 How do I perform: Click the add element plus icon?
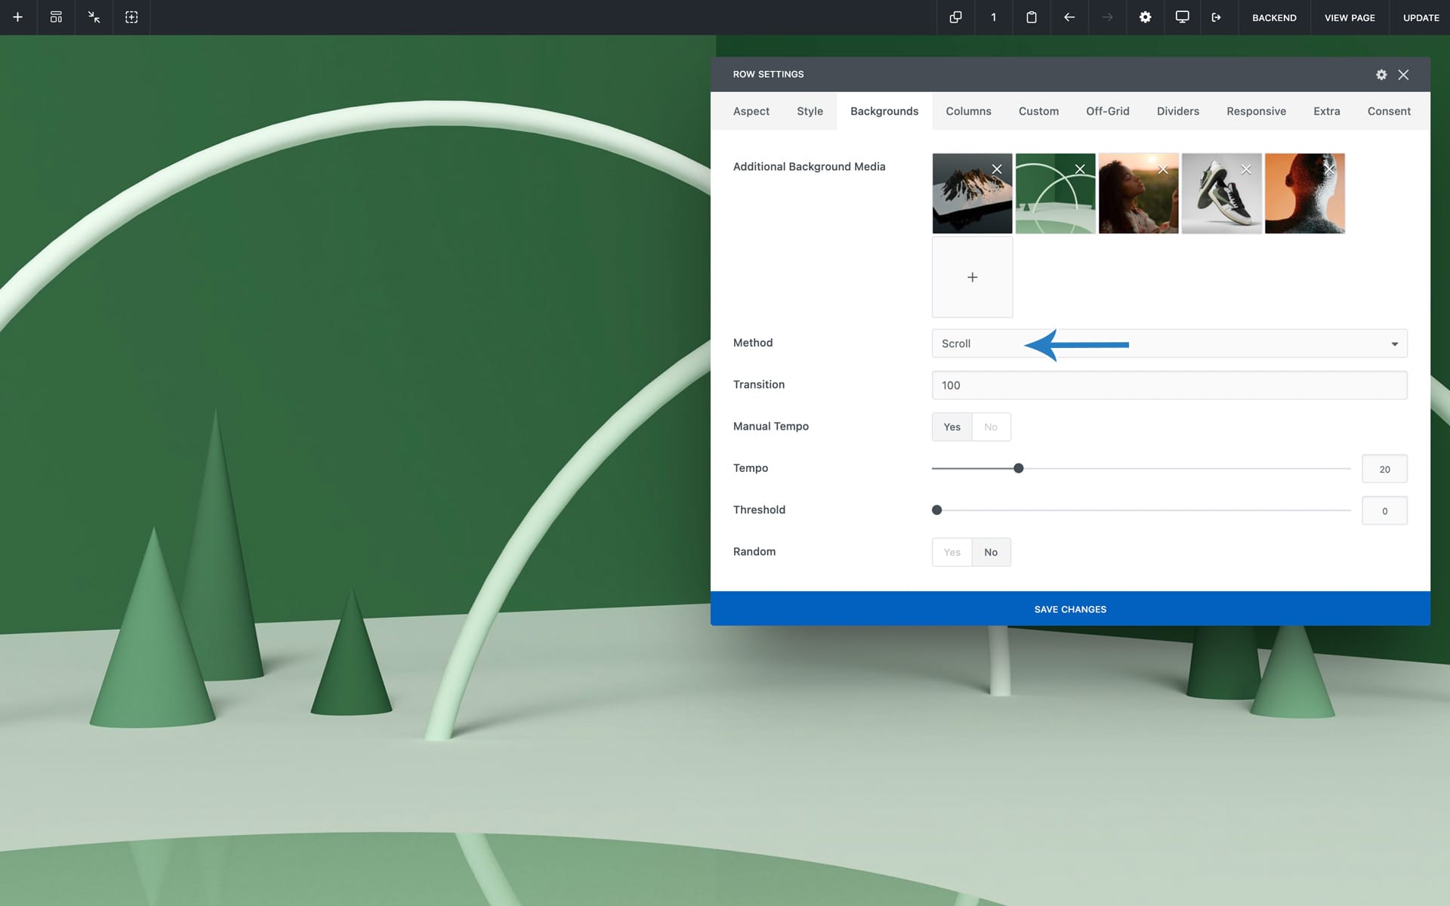18,17
